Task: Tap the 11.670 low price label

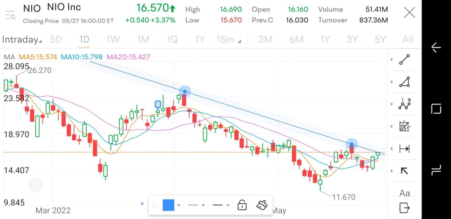Action: [x=344, y=197]
